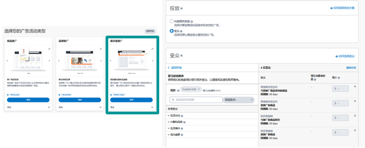Select the 内容相关投放 radio button

point(172,21)
